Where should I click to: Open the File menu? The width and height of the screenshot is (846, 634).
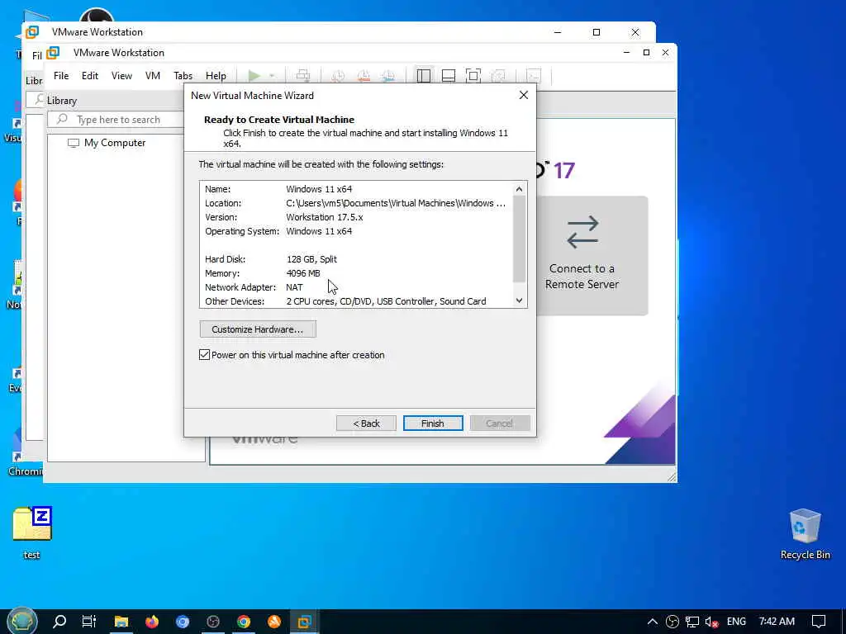pyautogui.click(x=61, y=76)
